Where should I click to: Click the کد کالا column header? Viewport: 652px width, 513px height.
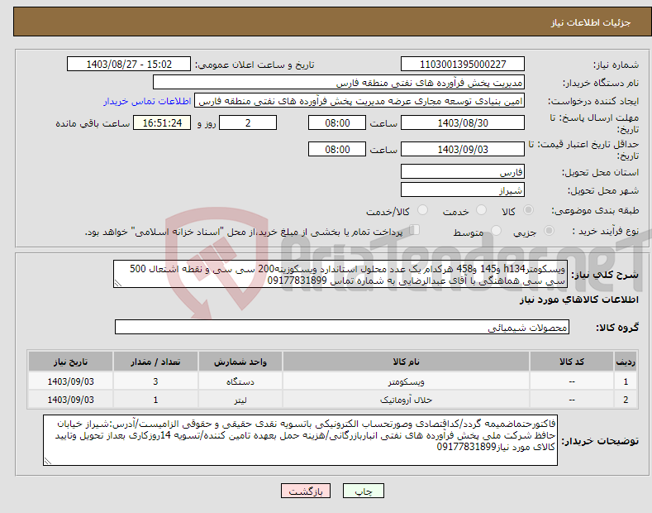click(x=572, y=362)
